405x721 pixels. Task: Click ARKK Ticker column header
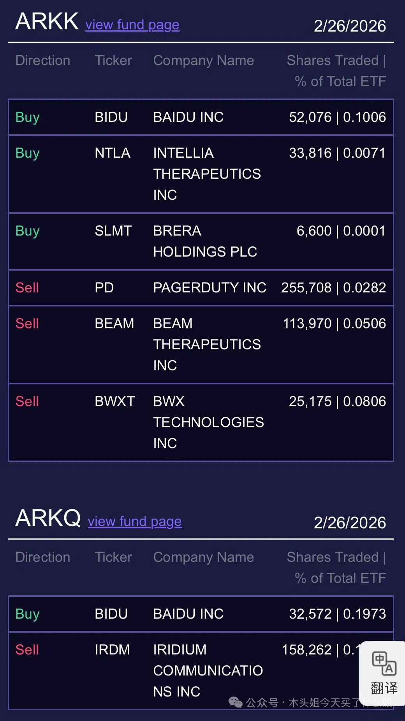click(x=113, y=61)
